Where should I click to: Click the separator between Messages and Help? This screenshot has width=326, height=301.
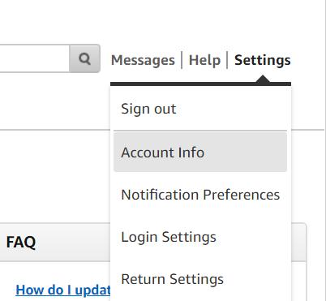point(182,60)
